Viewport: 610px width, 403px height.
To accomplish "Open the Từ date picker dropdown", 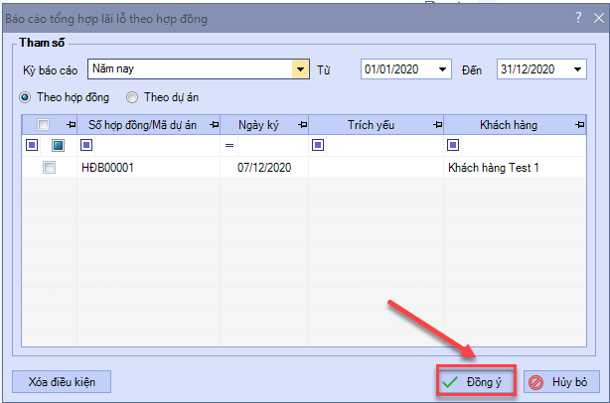I will 442,69.
